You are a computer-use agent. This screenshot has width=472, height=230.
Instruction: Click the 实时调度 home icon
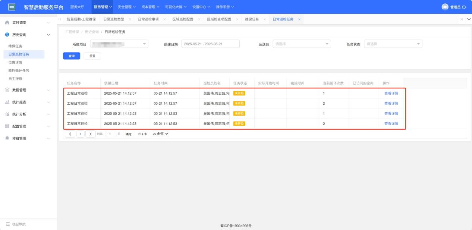pos(7,23)
